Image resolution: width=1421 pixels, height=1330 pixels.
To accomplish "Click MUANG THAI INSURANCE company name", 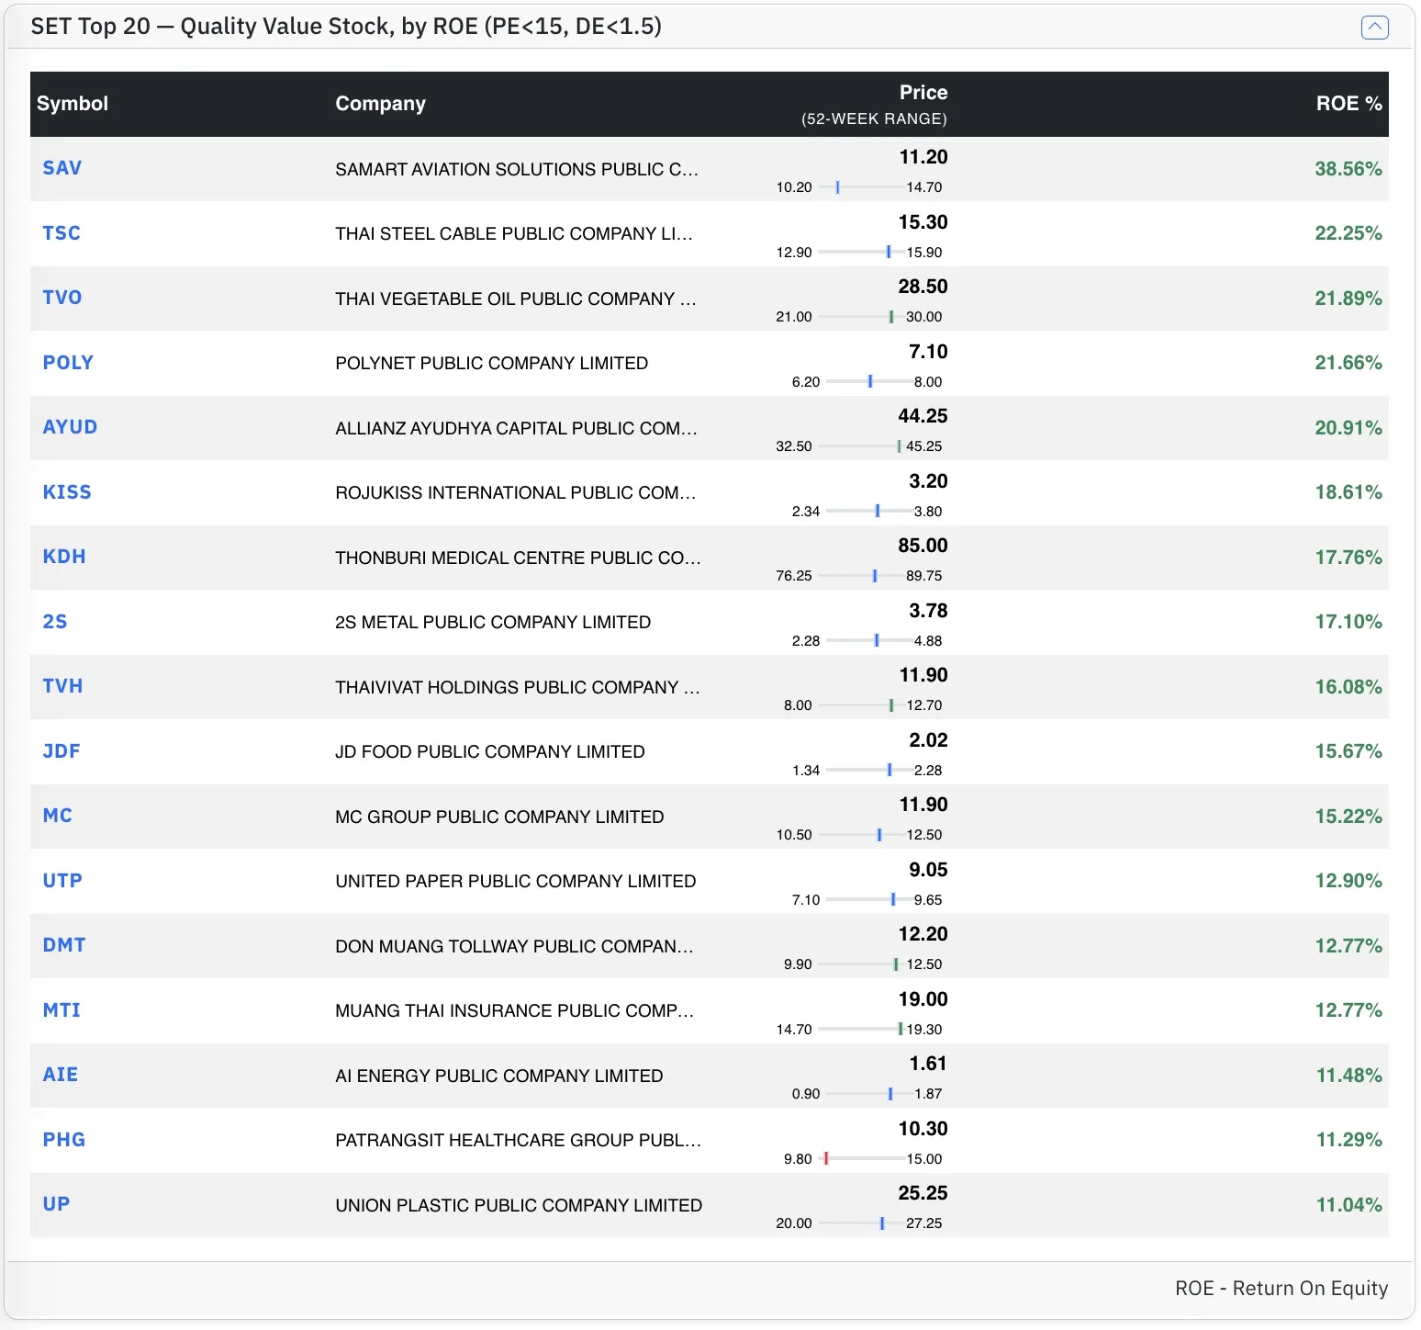I will click(x=514, y=1010).
